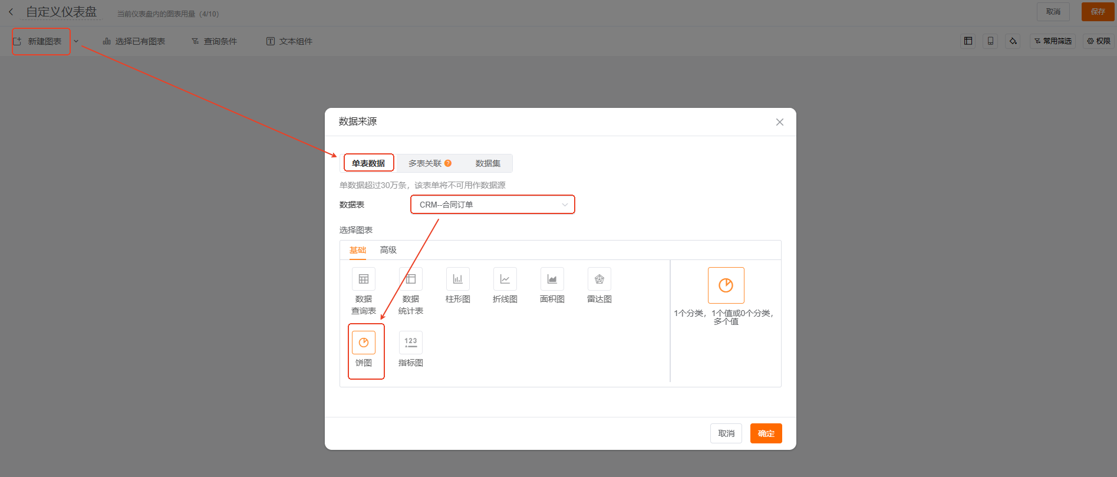Choose the 柱形图 bar chart icon
Screen dimensions: 1117x477
point(457,279)
